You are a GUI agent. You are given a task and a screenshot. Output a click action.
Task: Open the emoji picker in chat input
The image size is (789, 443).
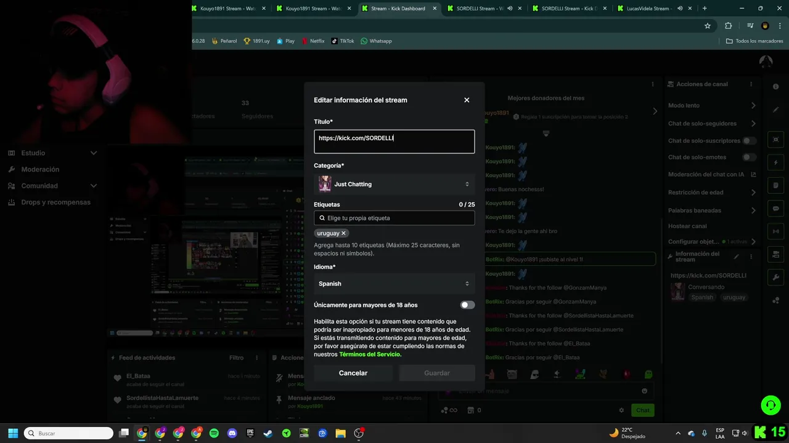pyautogui.click(x=645, y=391)
